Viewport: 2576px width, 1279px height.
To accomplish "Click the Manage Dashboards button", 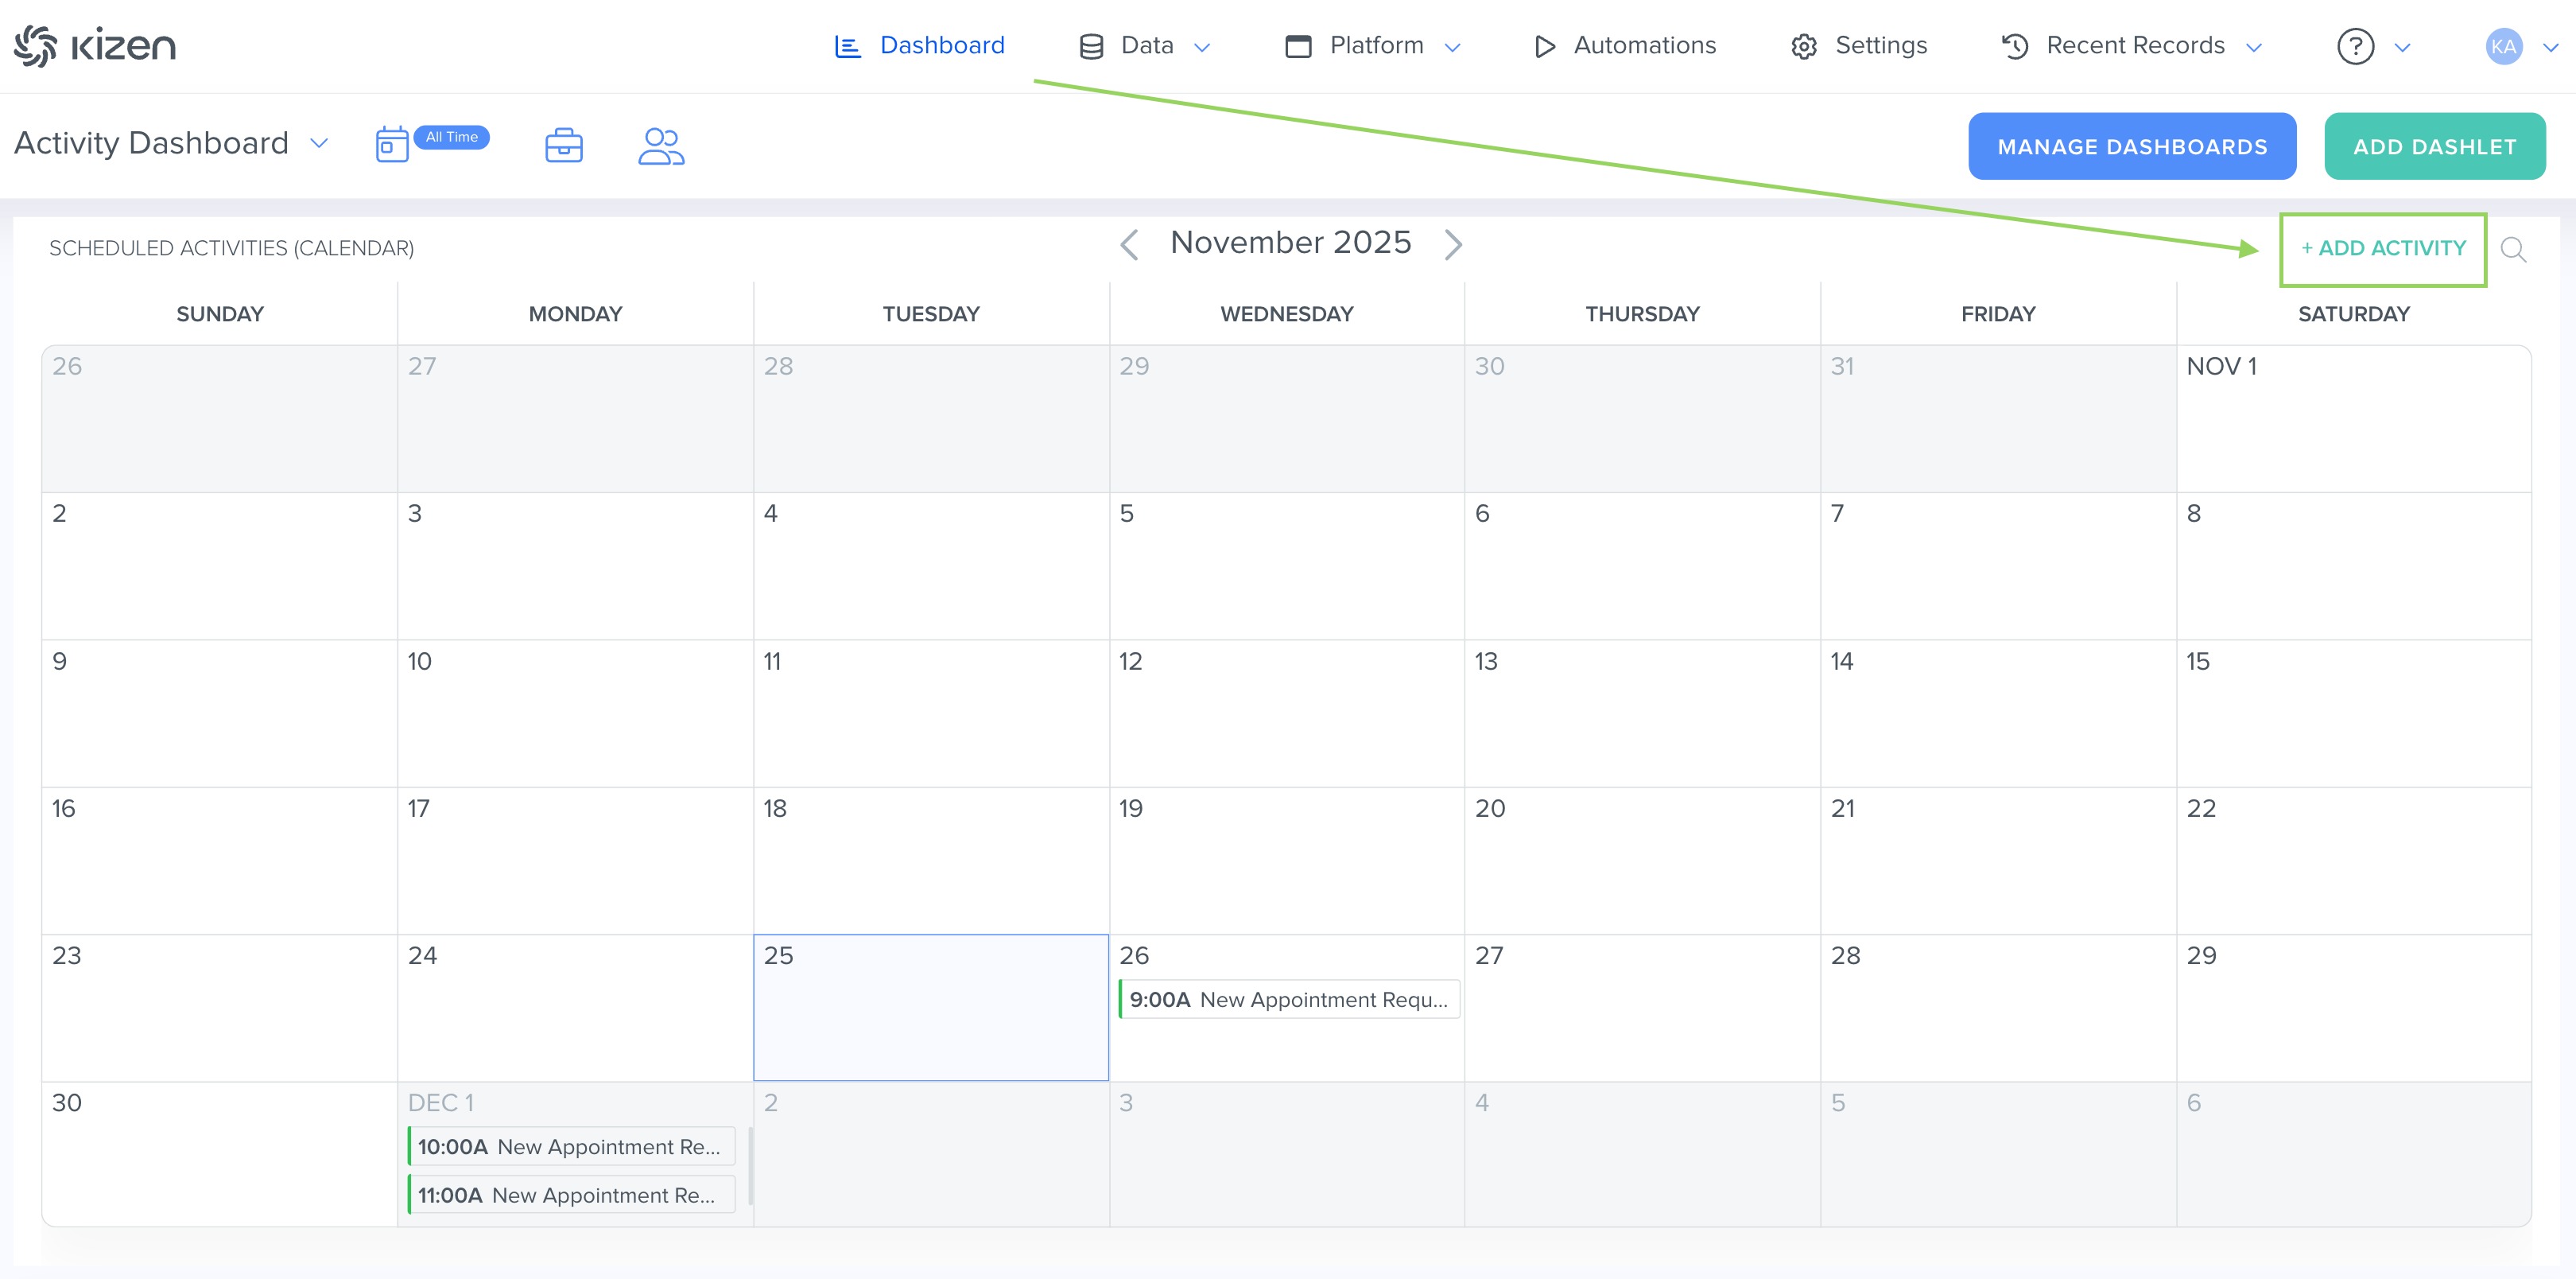I will (x=2131, y=147).
